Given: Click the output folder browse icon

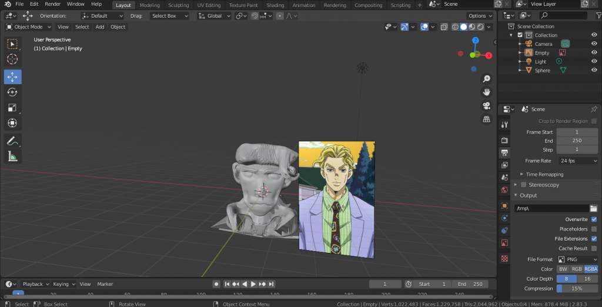Looking at the screenshot, I should pos(594,208).
